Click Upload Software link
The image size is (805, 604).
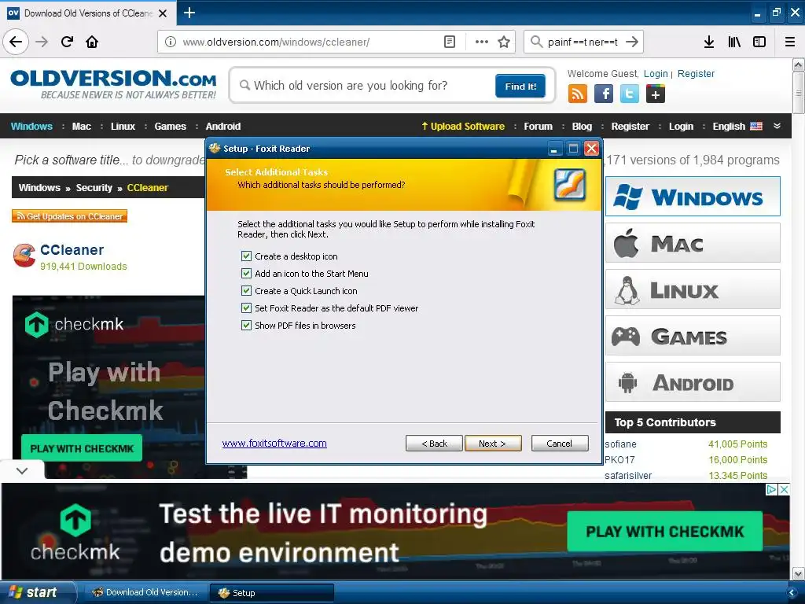tap(462, 127)
